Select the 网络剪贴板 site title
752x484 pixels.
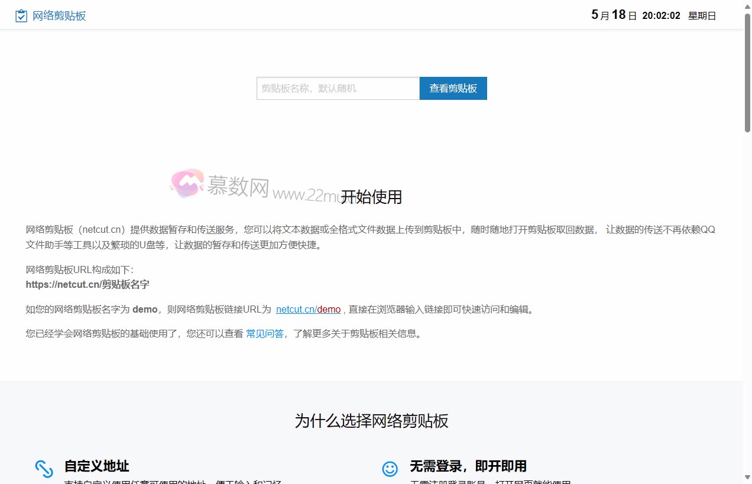tap(60, 15)
